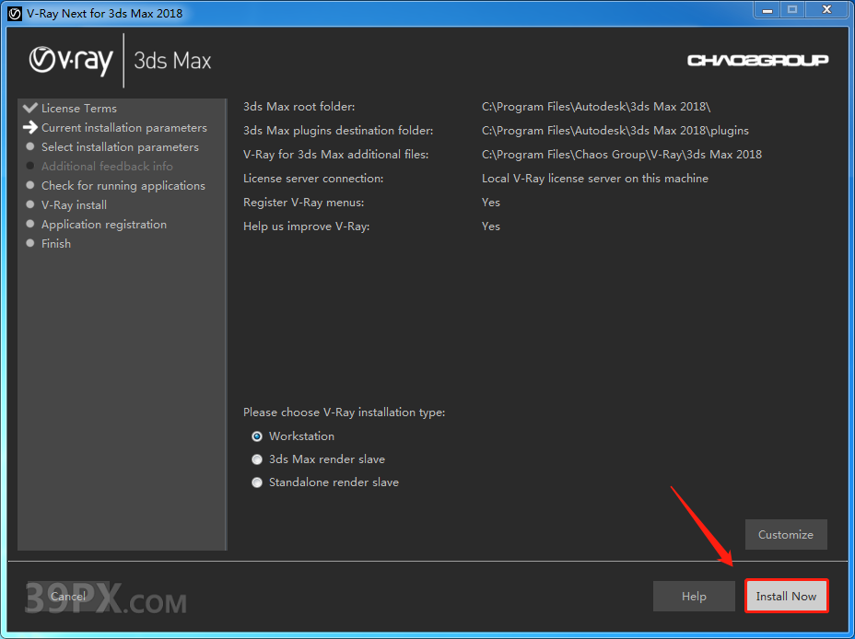
Task: Click the V-Ray logo in header
Action: pyautogui.click(x=71, y=61)
